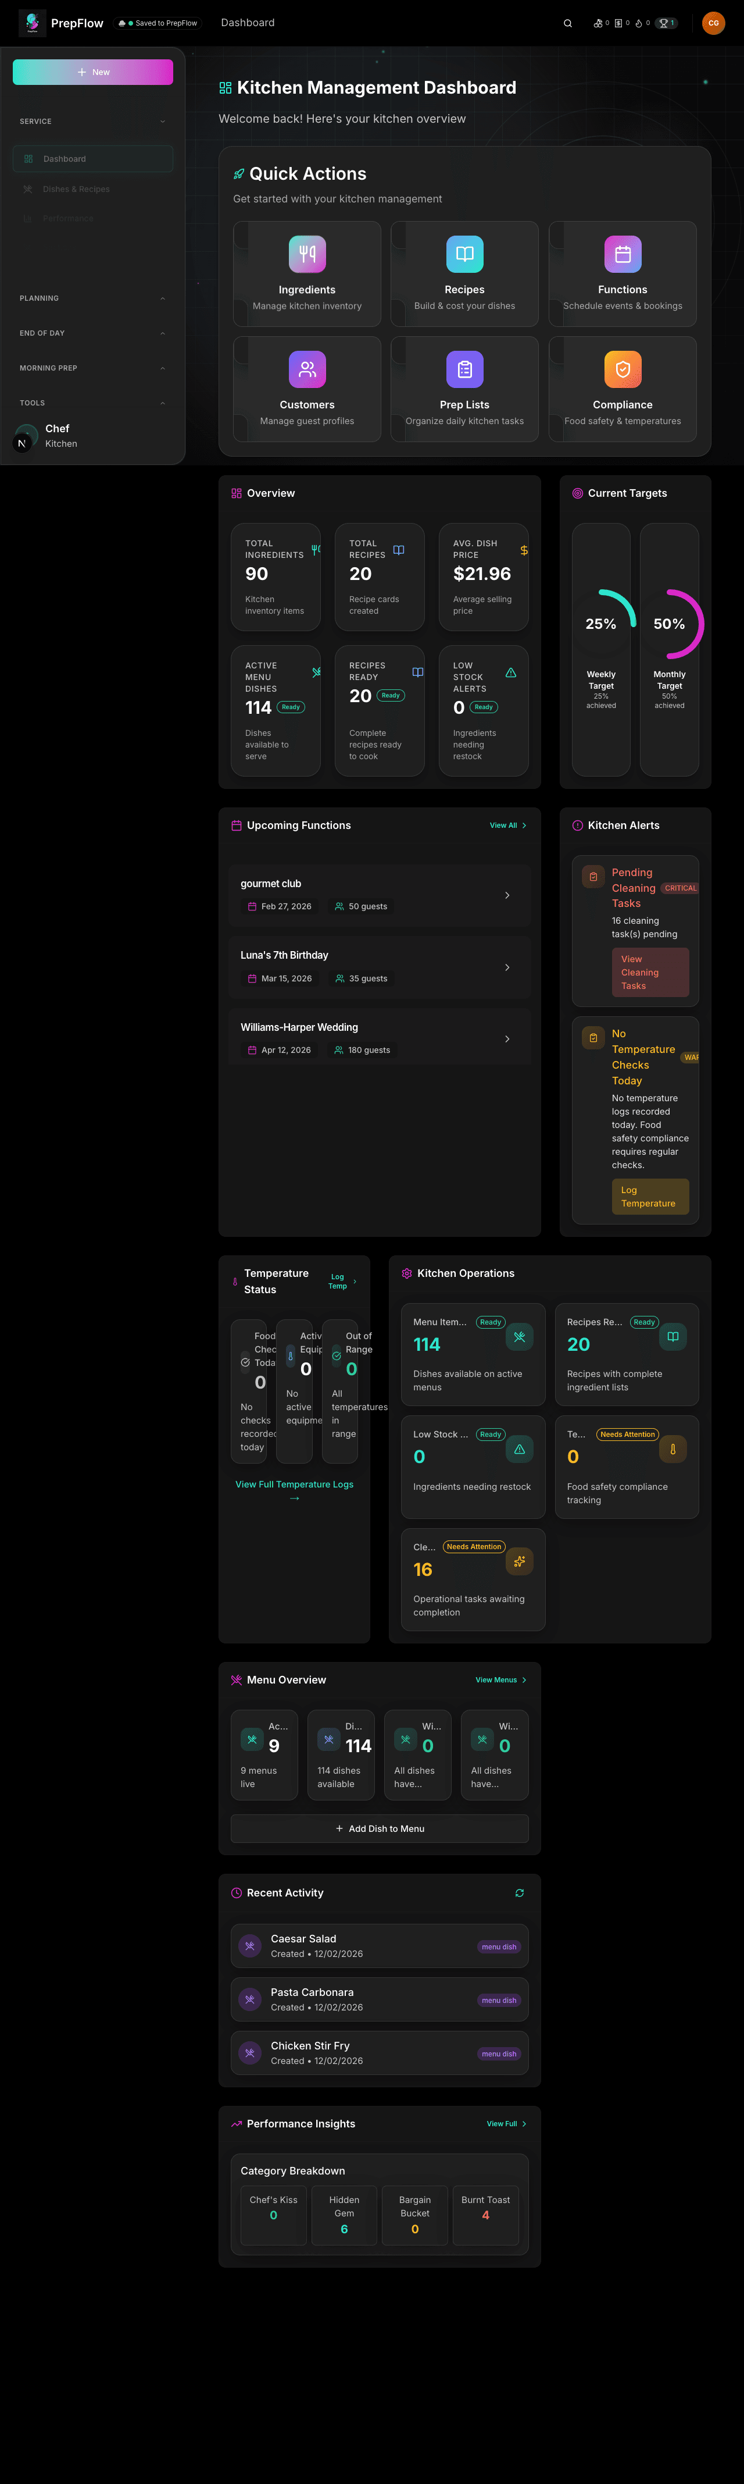The width and height of the screenshot is (744, 2484).
Task: Click the thermometer icon in Kitchen Operations
Action: point(673,1449)
